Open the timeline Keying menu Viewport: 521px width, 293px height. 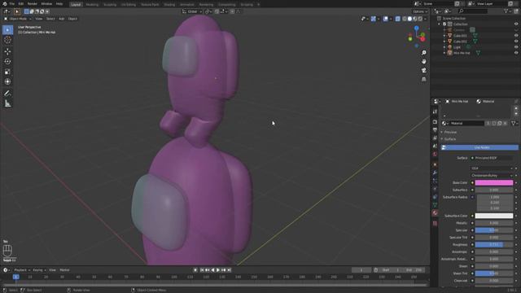(39, 270)
